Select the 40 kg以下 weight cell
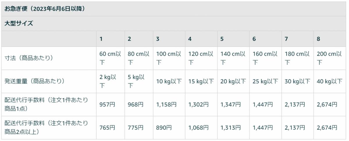This screenshot has height=141, width=349. tap(330, 81)
